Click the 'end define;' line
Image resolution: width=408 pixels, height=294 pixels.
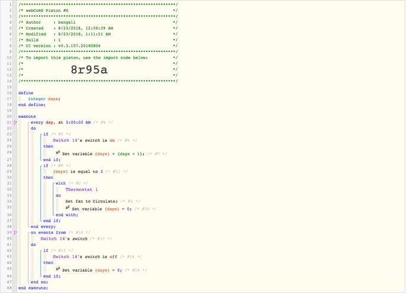(32, 105)
